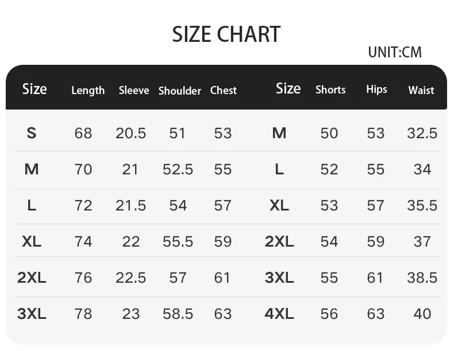This screenshot has width=454, height=351.
Task: Click the waist value 38.5
Action: point(422,278)
